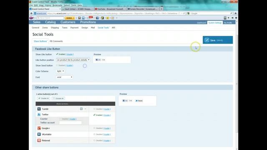Toggle VKontakte disabled status indicator
This screenshot has height=150, width=267.
tap(94, 134)
